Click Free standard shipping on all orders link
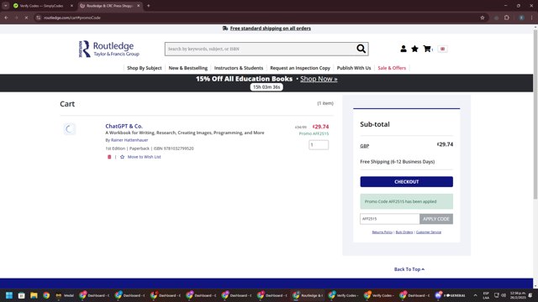This screenshot has height=302, width=538. [x=271, y=29]
